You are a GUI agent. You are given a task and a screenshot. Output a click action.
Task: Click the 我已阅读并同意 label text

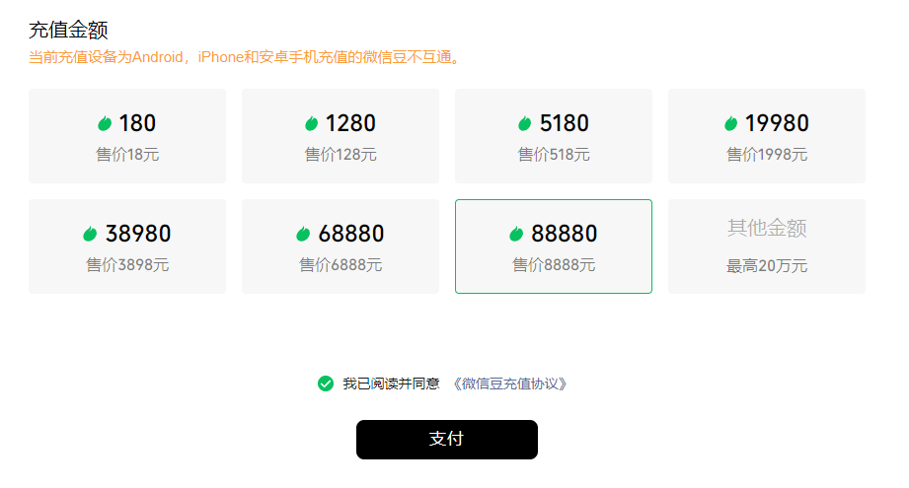(391, 383)
